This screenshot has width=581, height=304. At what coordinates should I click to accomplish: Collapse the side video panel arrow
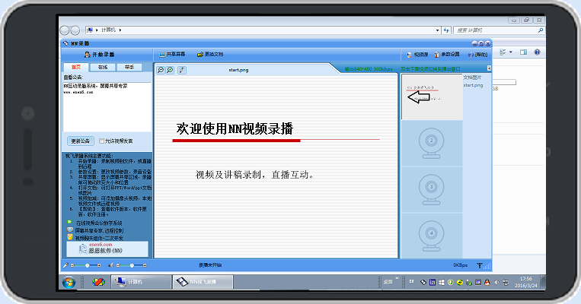pos(489,68)
